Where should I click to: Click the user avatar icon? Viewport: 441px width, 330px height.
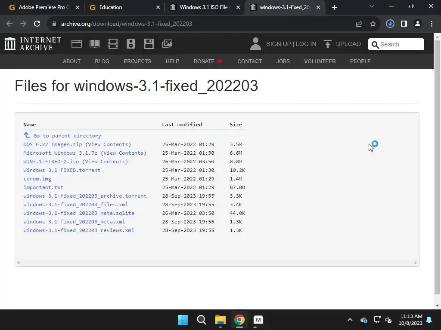pos(255,44)
